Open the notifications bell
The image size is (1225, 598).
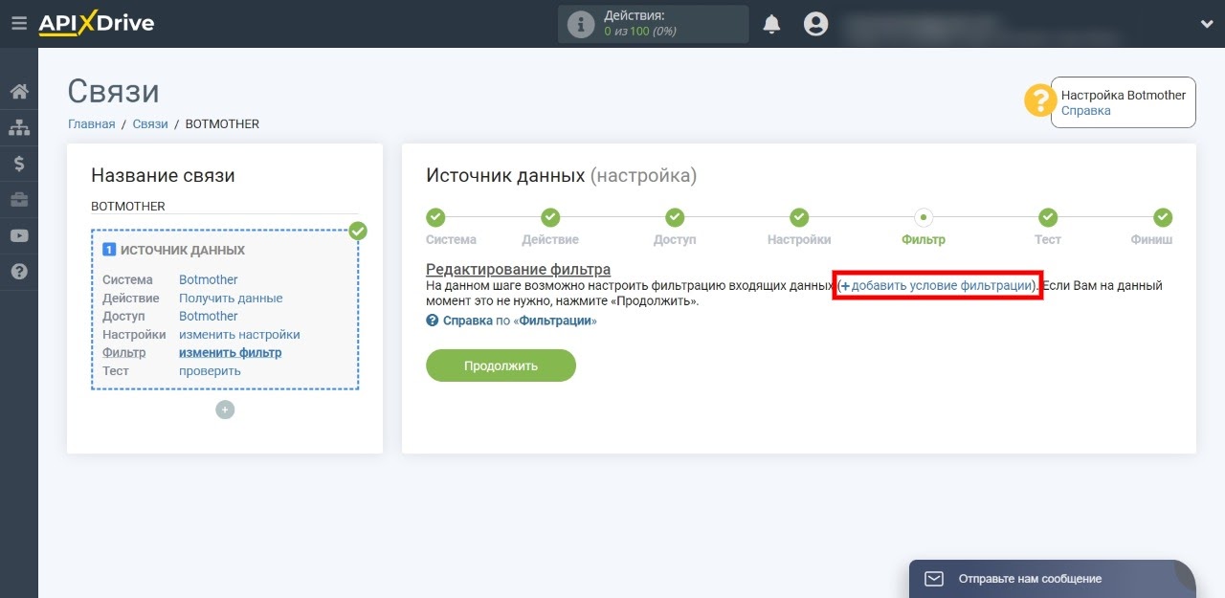(771, 24)
